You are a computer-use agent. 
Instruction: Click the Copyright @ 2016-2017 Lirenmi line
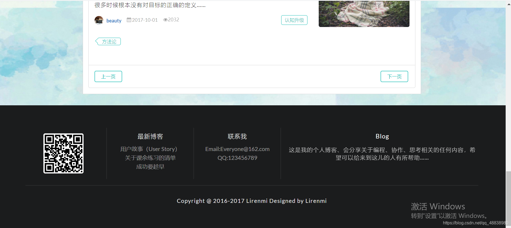click(252, 201)
